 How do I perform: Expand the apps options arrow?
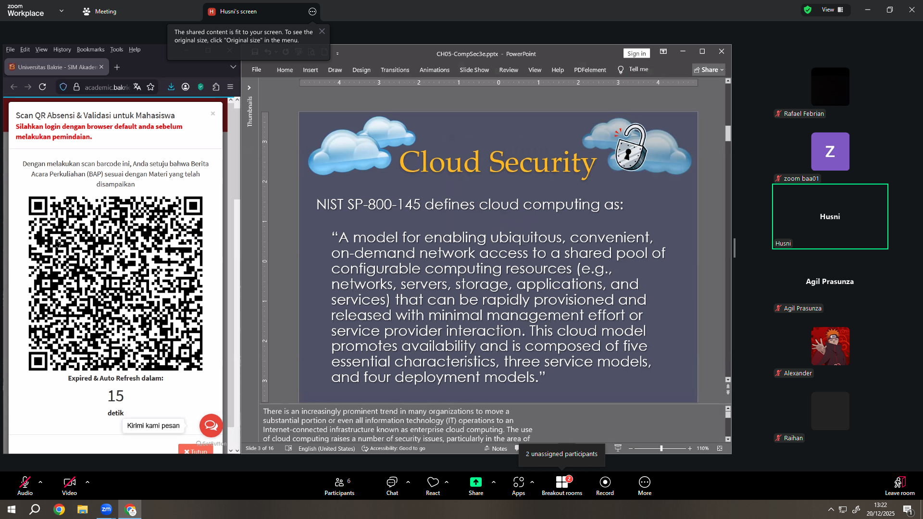[x=532, y=482]
